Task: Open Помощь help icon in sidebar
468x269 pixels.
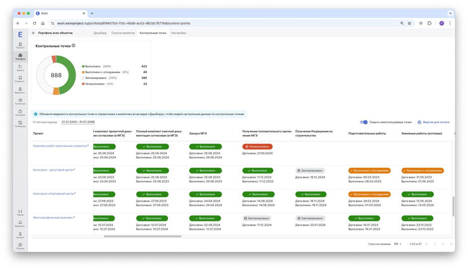Action: point(20,246)
